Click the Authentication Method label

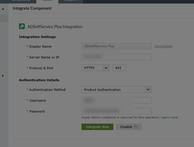(47, 90)
